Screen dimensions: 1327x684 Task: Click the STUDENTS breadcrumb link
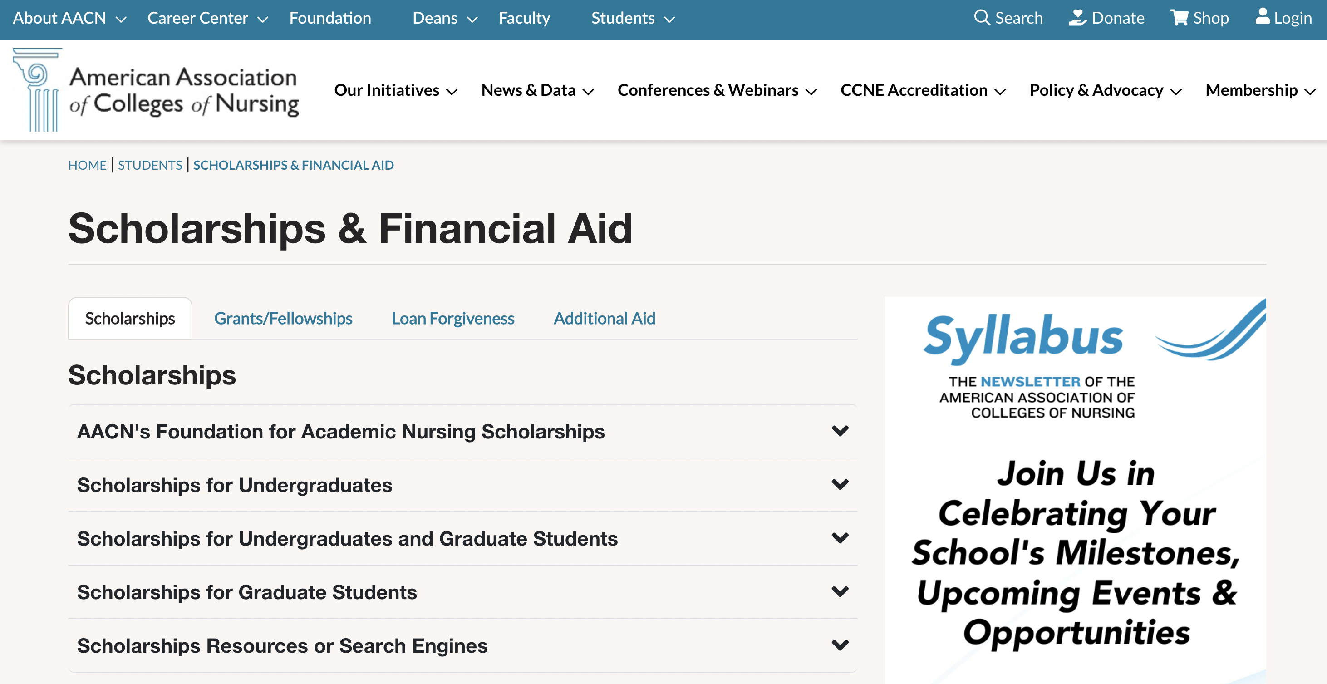(x=150, y=165)
